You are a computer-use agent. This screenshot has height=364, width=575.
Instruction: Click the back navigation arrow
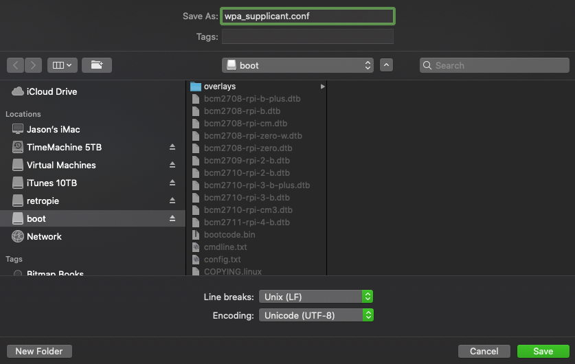(16, 65)
